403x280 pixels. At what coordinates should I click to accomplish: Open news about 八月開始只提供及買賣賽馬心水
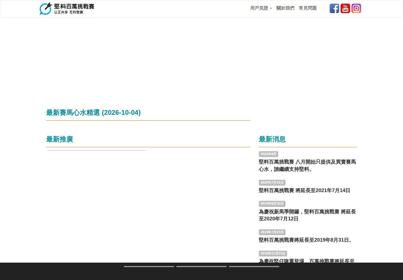[307, 165]
